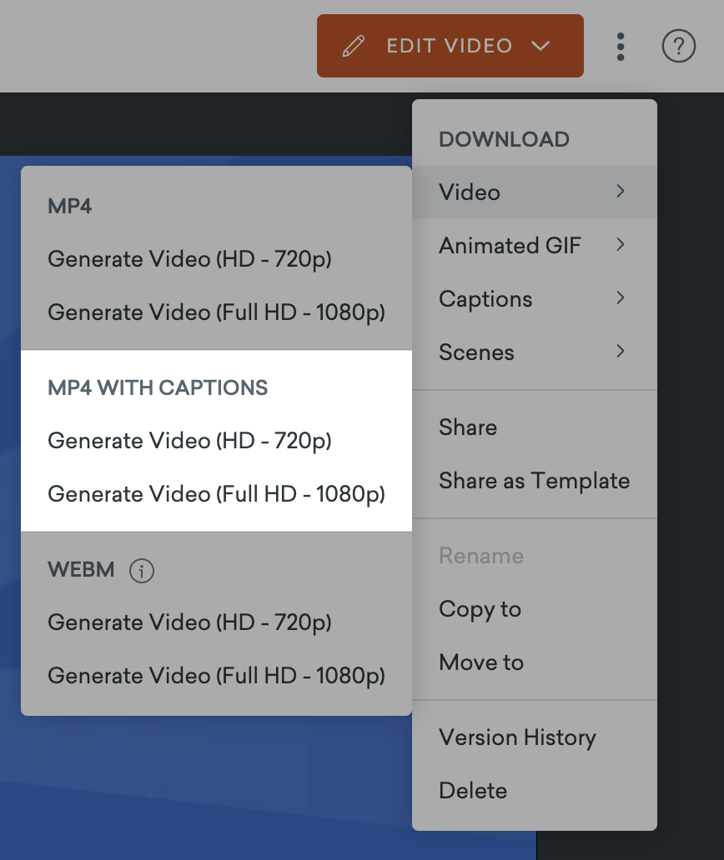The width and height of the screenshot is (724, 860).
Task: Open Captions menu entry
Action: tap(535, 299)
